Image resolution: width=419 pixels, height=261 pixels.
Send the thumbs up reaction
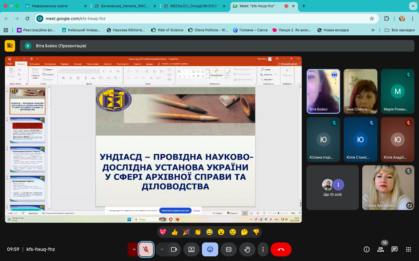(x=175, y=232)
